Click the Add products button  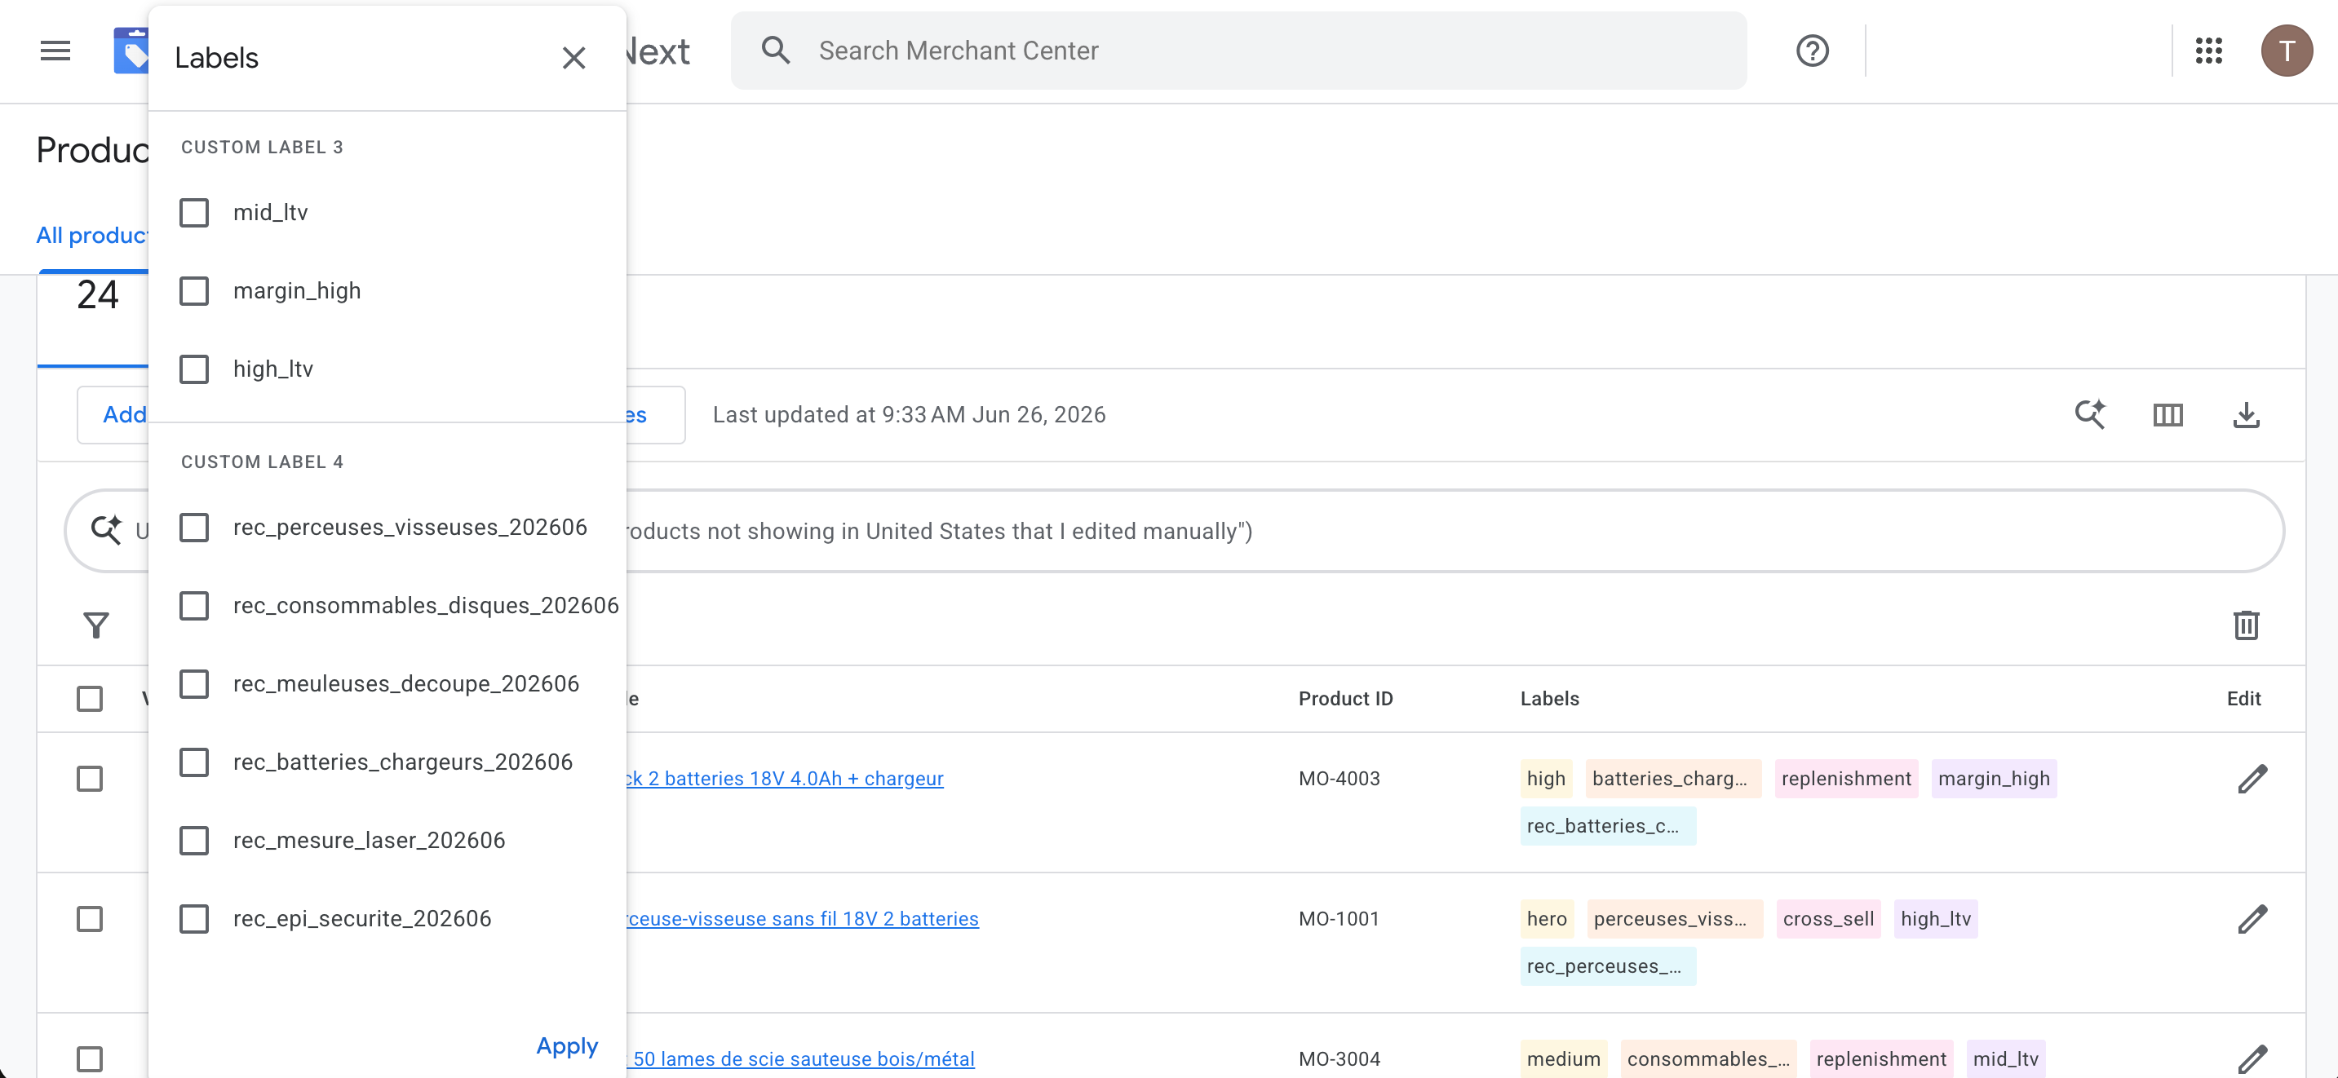pyautogui.click(x=113, y=415)
